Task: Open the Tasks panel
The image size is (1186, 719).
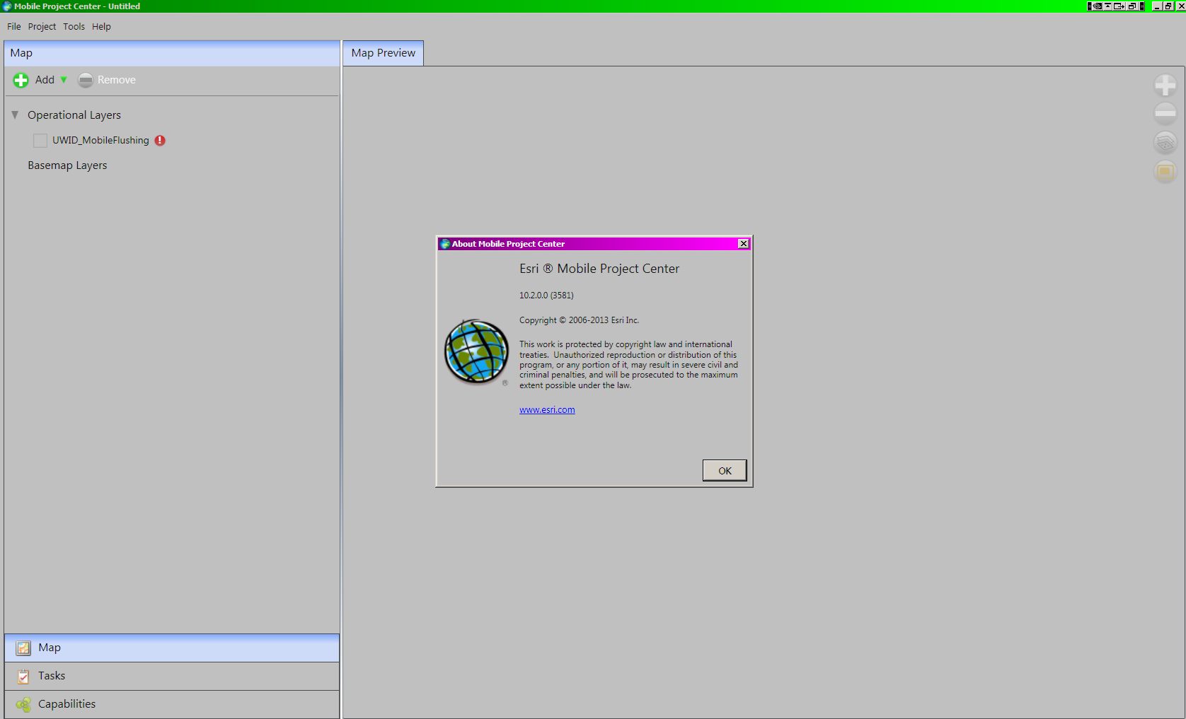Action: pyautogui.click(x=172, y=676)
